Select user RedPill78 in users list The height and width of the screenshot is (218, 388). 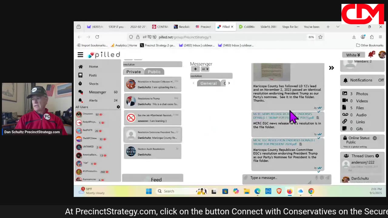[x=87, y=130]
